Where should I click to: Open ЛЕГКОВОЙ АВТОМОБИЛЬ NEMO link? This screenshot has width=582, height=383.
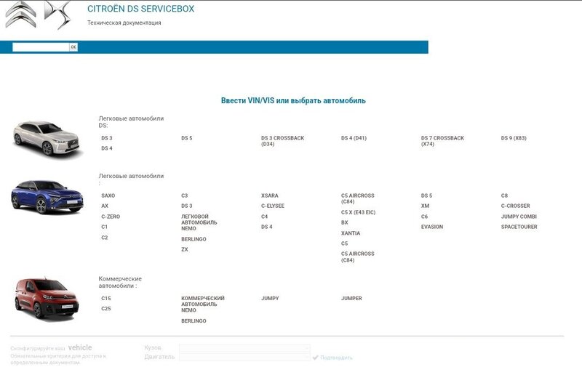point(199,222)
